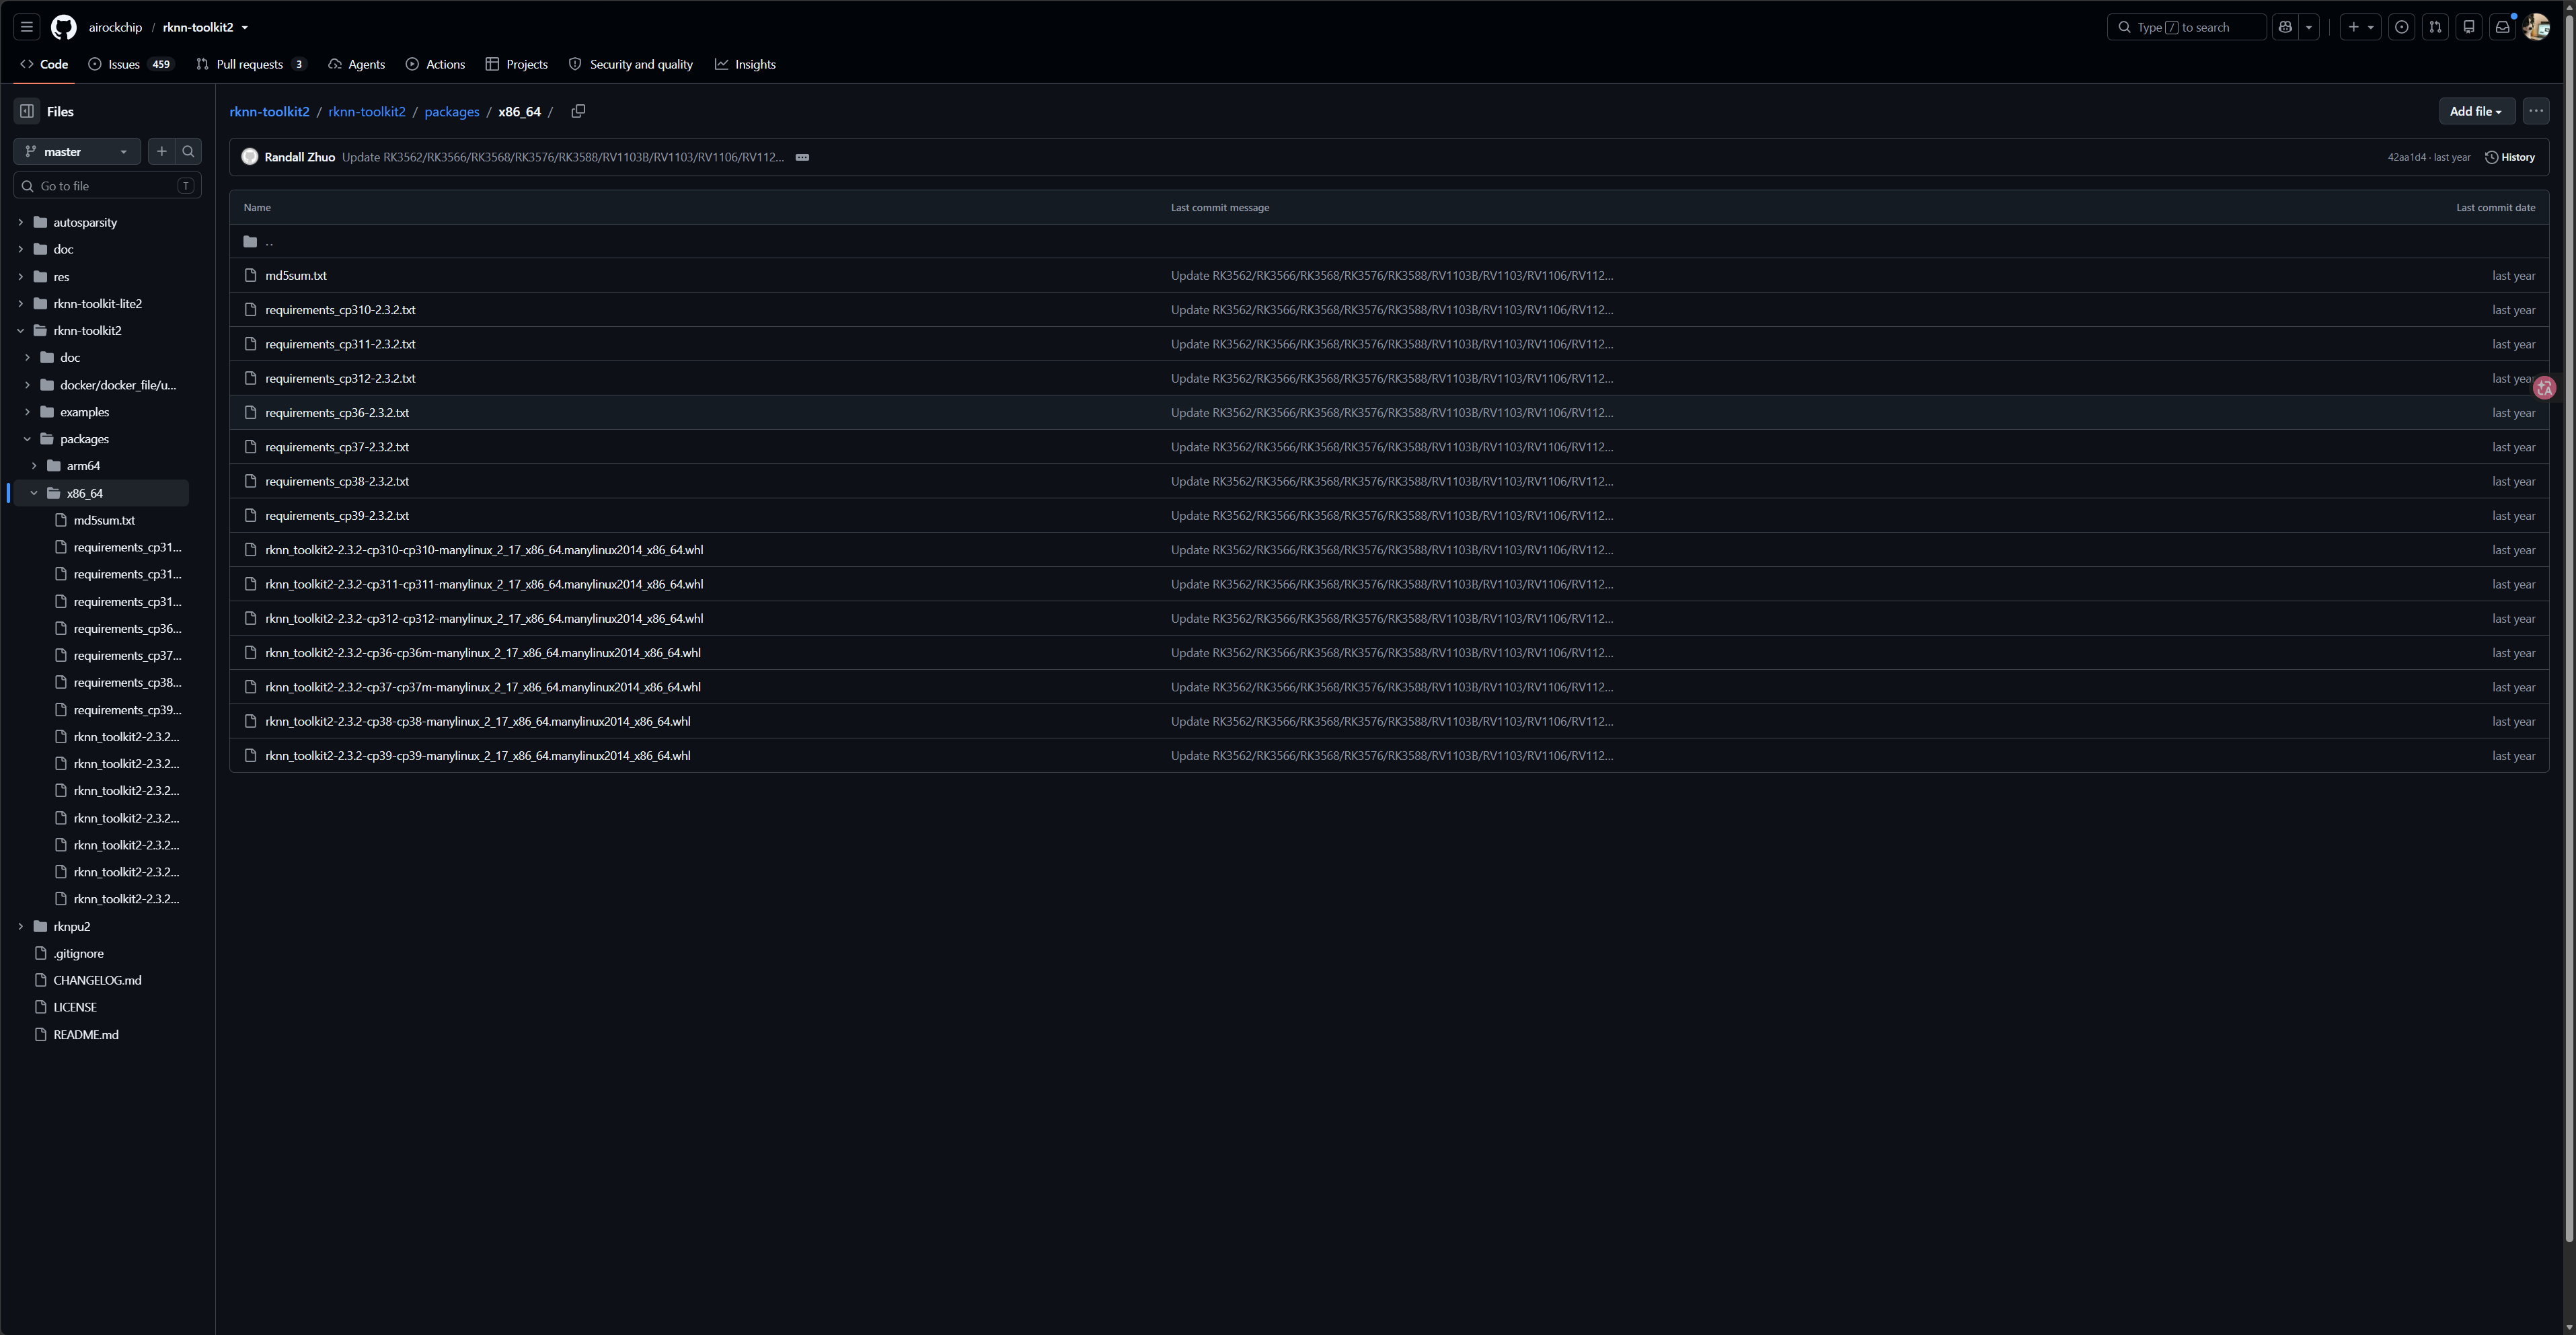Screen dimensions: 2576x1335
Task: Open the Security and quality tab
Action: (x=631, y=64)
